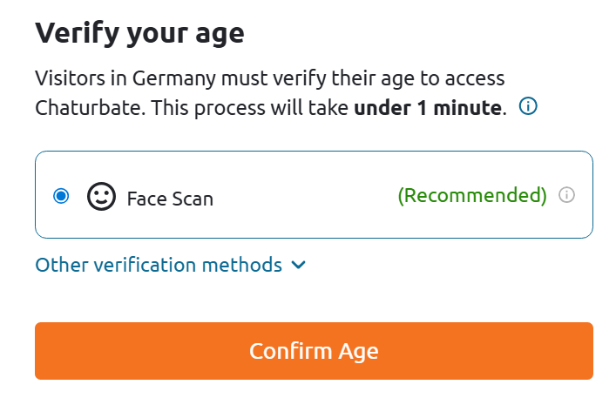
Task: Click the "Verify your age" heading
Action: [x=139, y=34]
